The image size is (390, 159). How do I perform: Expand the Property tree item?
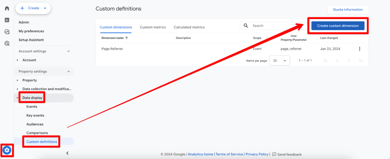click(x=18, y=80)
